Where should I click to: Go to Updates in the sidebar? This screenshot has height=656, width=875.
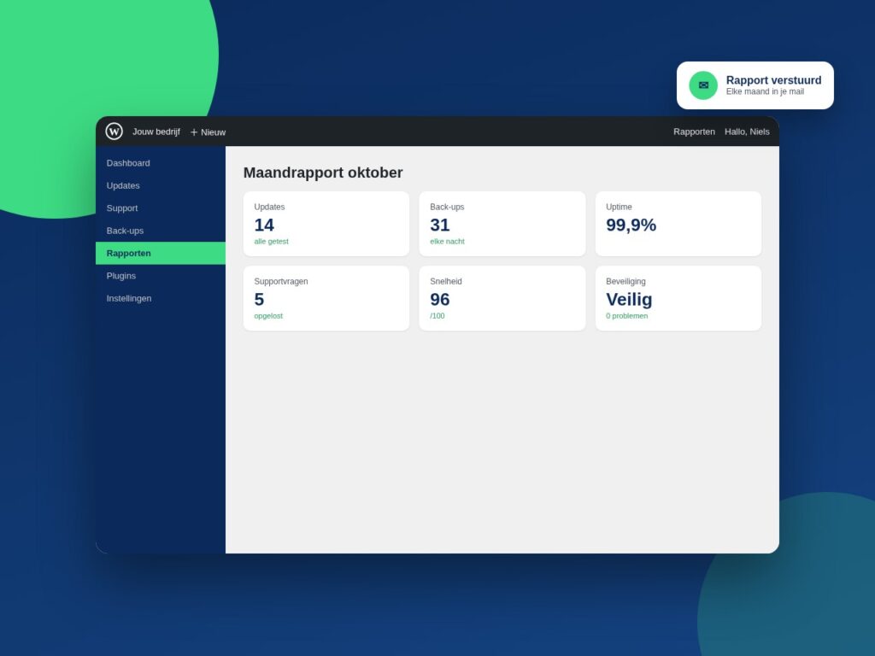pos(161,185)
